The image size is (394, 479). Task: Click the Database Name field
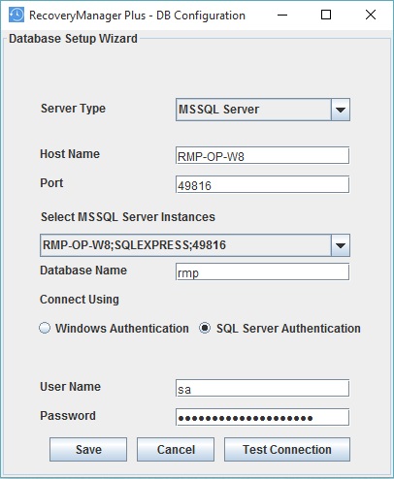[262, 271]
